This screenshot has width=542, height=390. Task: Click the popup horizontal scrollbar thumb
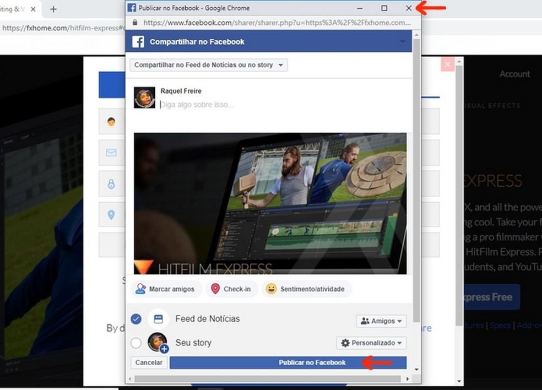click(268, 379)
